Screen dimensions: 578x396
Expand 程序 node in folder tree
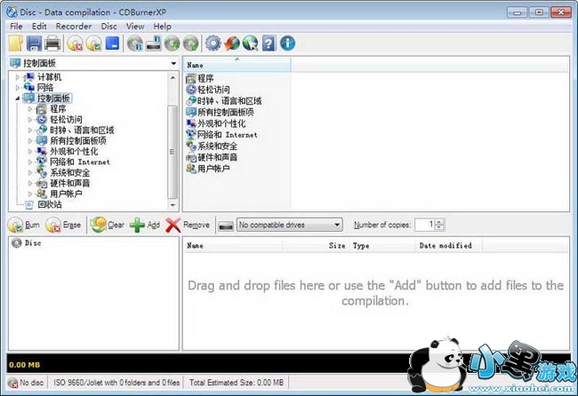[x=30, y=109]
